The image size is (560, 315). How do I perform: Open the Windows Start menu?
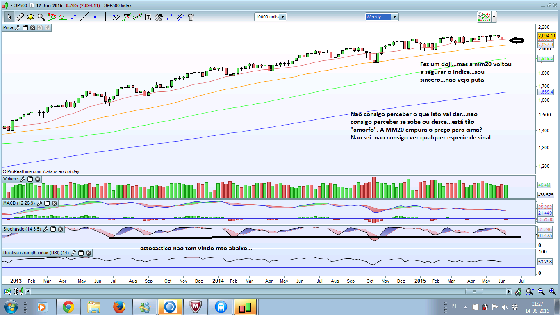pyautogui.click(x=10, y=307)
